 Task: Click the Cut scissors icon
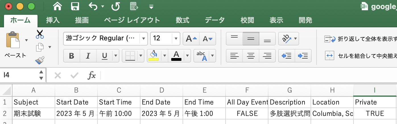tap(40, 34)
